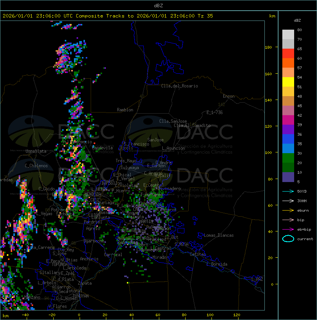This screenshot has width=317, height=320.
Task: Click the 'S_MARTIN' place label
Action: click(144, 222)
